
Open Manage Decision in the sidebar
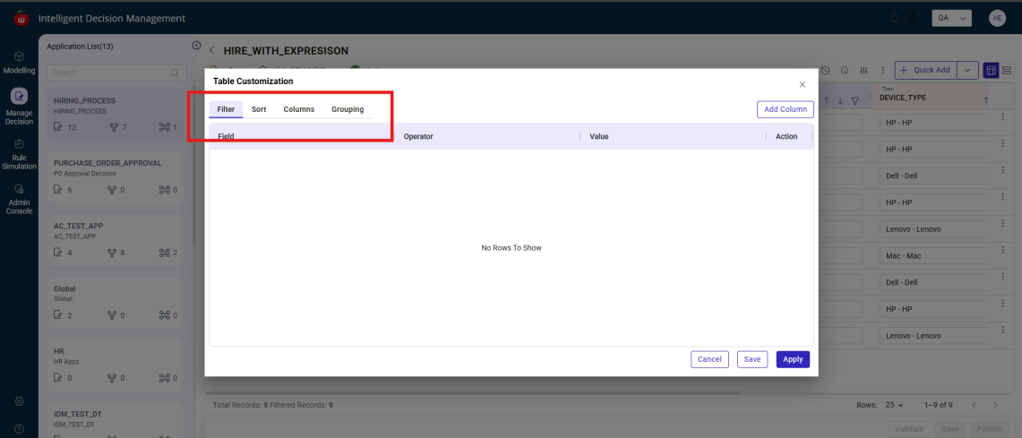coord(19,107)
